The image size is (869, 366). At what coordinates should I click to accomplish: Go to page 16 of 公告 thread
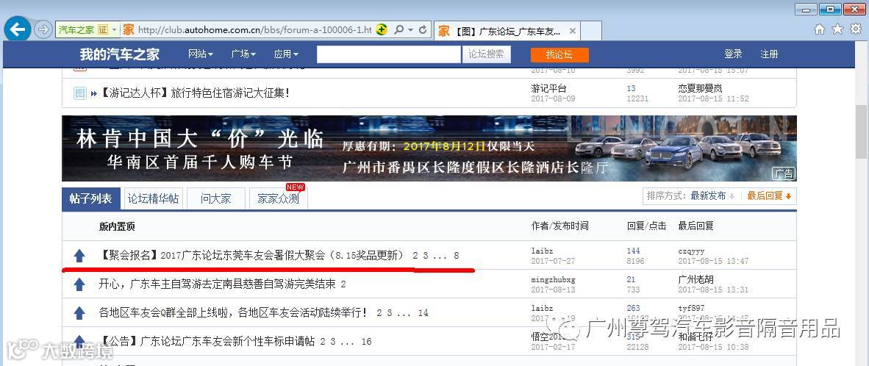pyautogui.click(x=367, y=342)
